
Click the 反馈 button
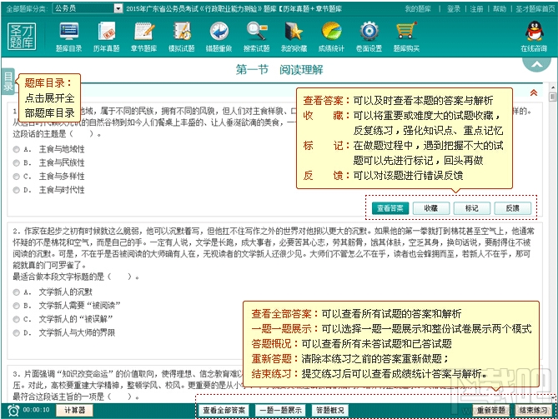[x=513, y=208]
